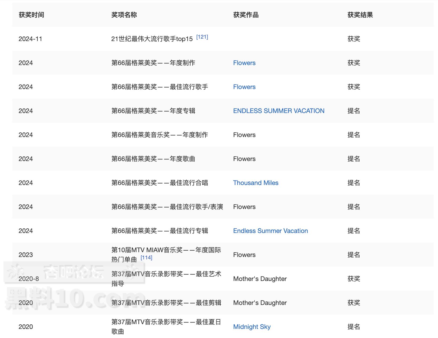
Task: Click 提名 result in 年度专辑 row
Action: tap(354, 111)
